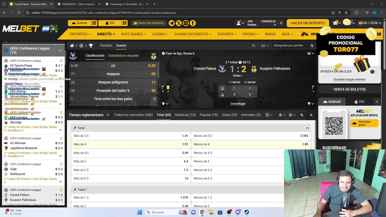Collapse all markets with double chevron
Screen dimensions: 386x217
311,115
